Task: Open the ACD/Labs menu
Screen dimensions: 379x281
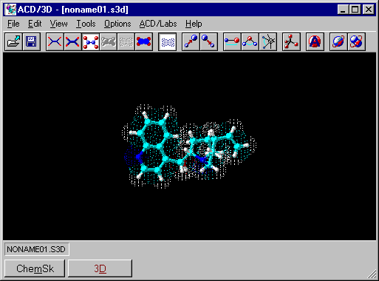Action: click(158, 24)
